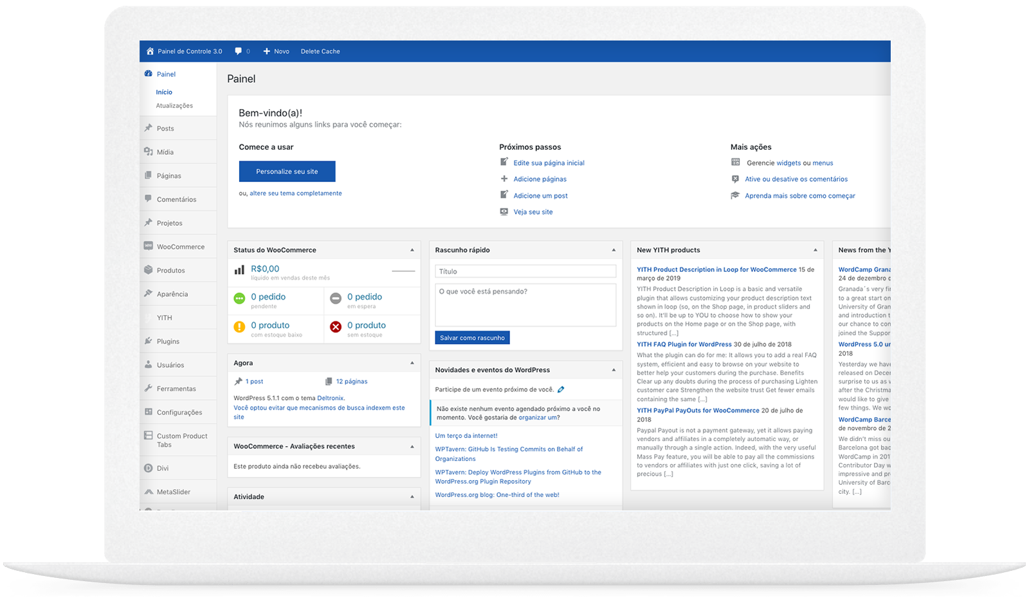The width and height of the screenshot is (1029, 603).
Task: Open the Edite sua página inicial link
Action: (549, 163)
